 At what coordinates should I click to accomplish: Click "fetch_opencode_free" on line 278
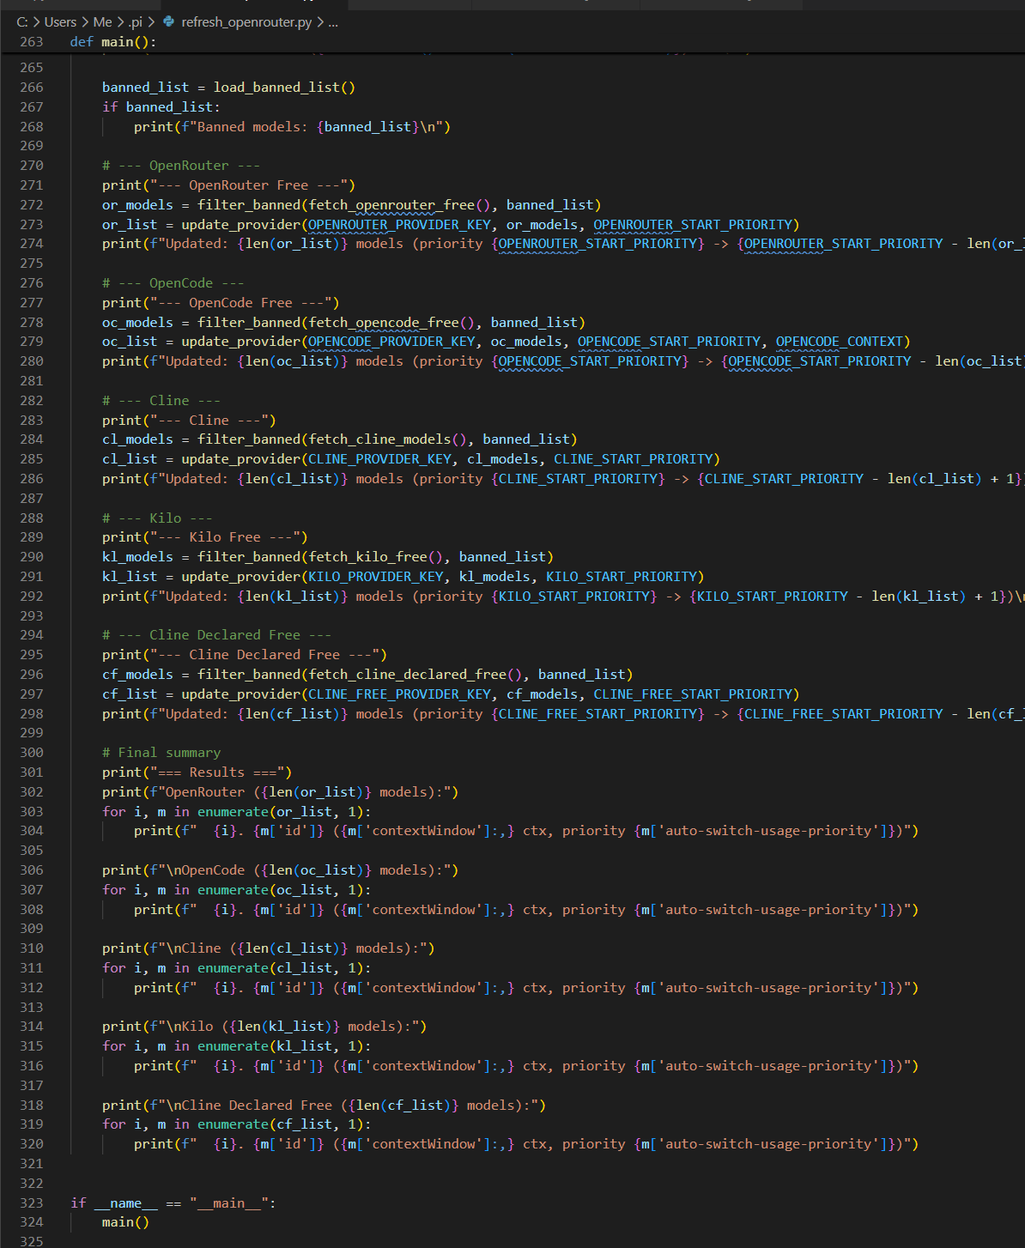click(384, 323)
